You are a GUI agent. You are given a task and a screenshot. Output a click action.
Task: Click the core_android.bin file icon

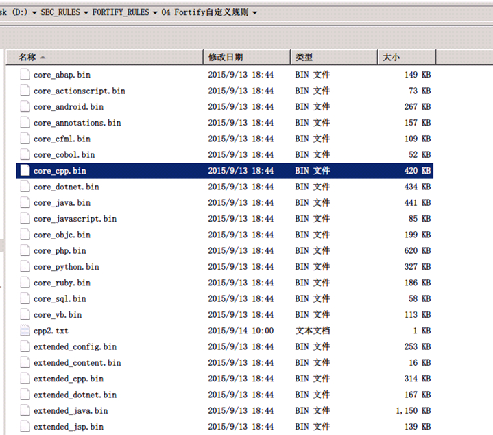[25, 106]
